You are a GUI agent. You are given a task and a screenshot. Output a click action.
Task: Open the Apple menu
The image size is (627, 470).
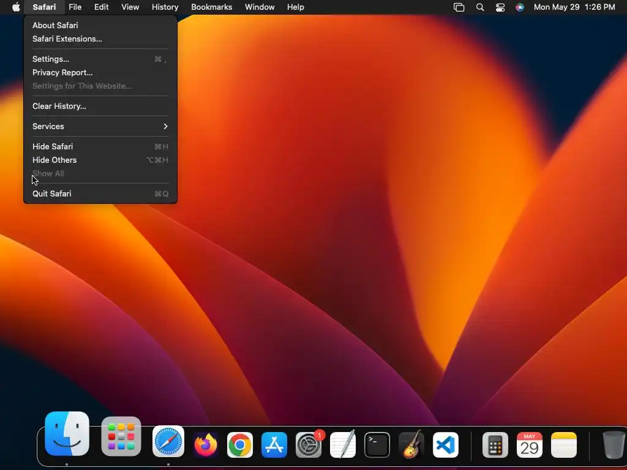tap(16, 7)
